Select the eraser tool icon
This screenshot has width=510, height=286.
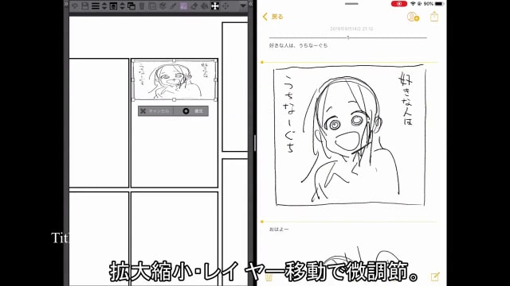[x=194, y=6]
